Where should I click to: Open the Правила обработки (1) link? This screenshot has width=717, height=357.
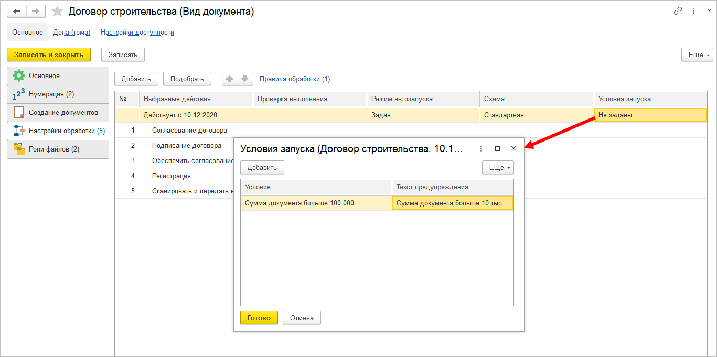tap(295, 79)
